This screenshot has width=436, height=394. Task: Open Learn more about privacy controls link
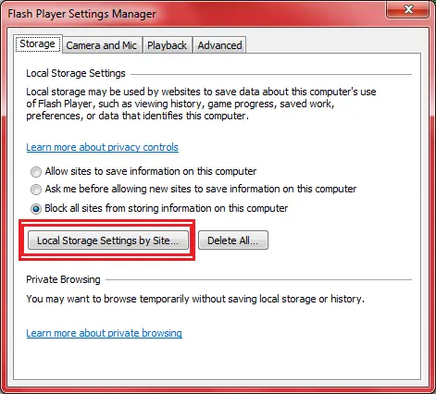click(102, 147)
